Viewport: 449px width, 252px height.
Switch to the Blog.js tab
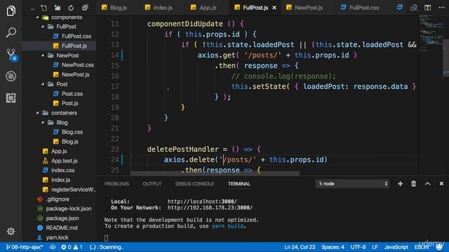[114, 8]
